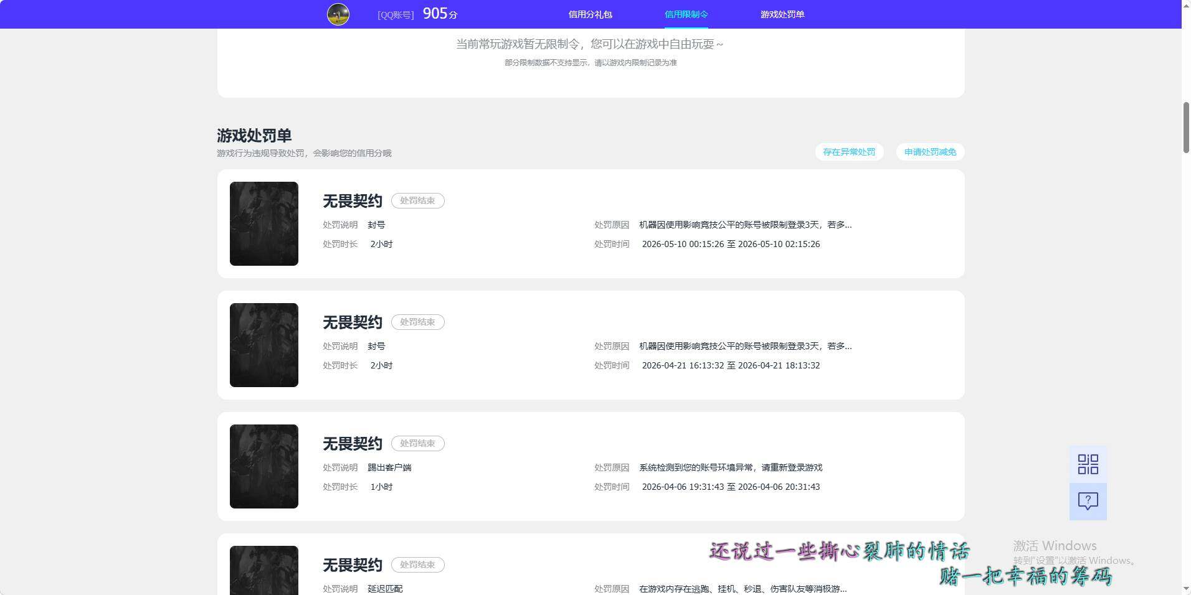Open game thumbnail of 2026-04-21 penalty

point(264,345)
